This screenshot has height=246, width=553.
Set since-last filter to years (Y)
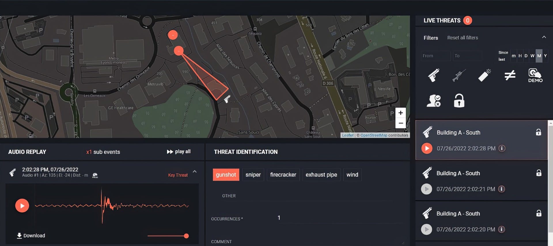(545, 56)
